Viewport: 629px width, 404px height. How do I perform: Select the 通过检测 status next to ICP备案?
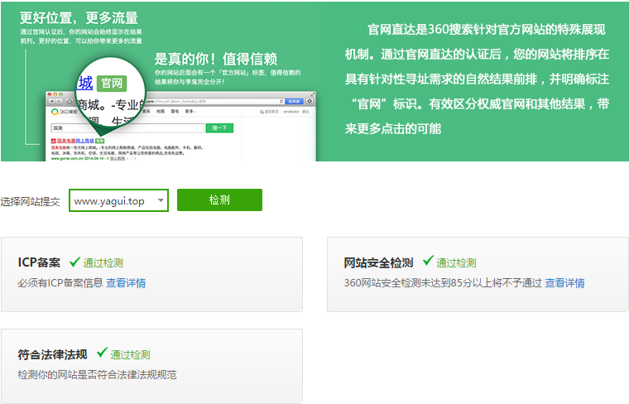tap(103, 262)
